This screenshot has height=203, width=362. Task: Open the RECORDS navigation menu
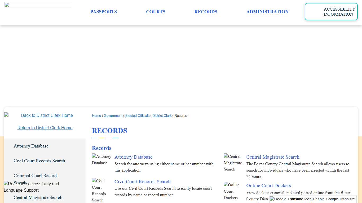click(x=206, y=12)
